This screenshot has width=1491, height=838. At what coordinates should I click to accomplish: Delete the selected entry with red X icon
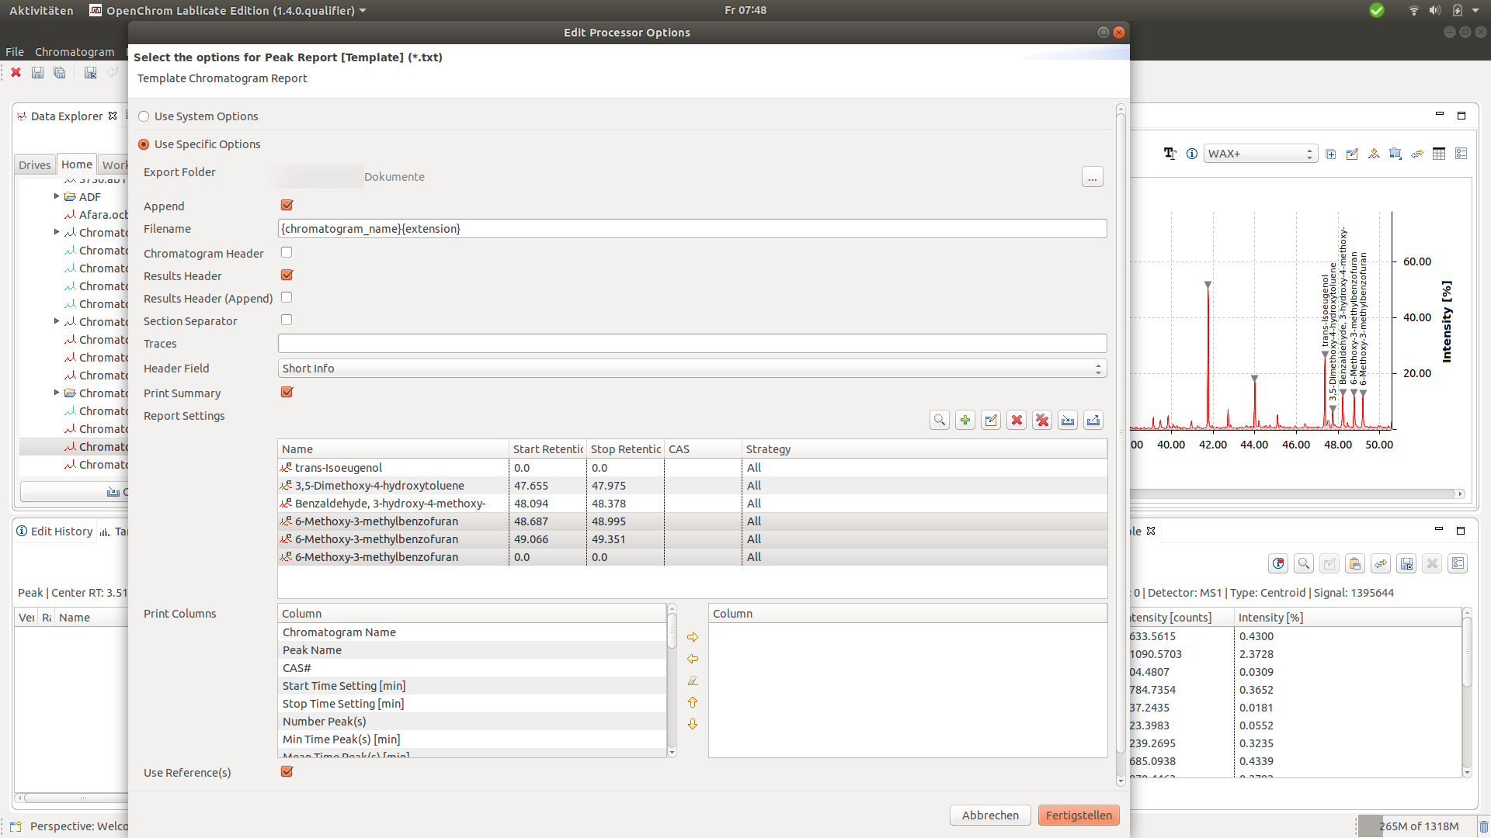pyautogui.click(x=1017, y=420)
